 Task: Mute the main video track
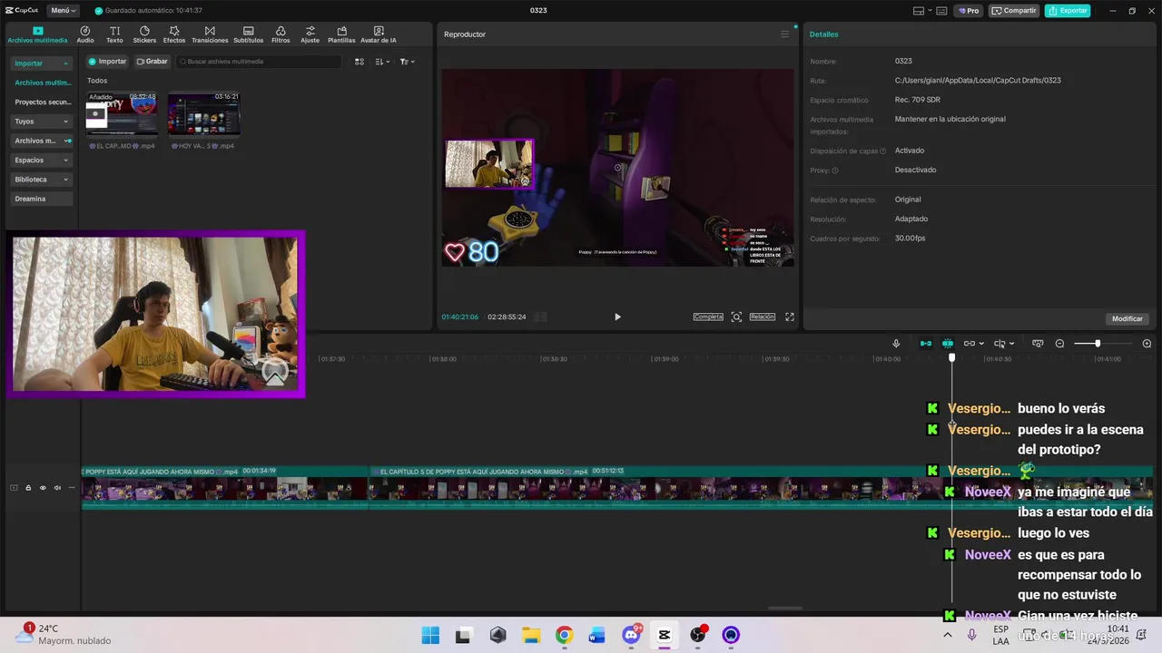click(x=57, y=488)
